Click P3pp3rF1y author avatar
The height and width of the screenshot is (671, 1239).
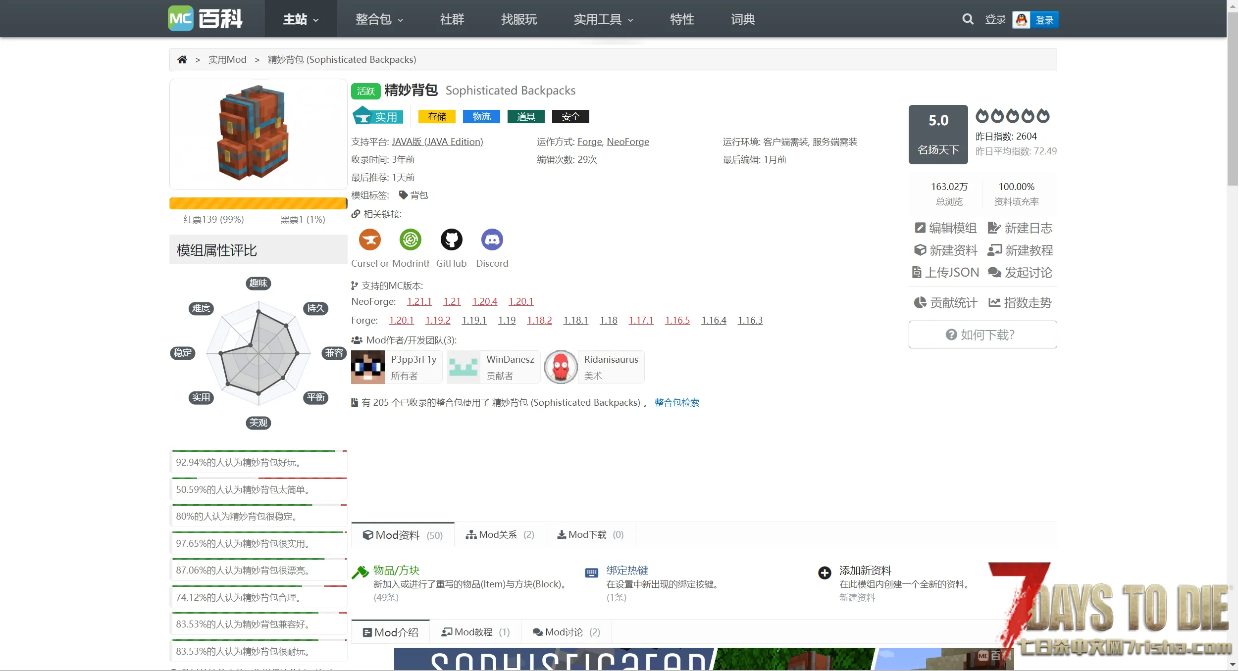368,367
